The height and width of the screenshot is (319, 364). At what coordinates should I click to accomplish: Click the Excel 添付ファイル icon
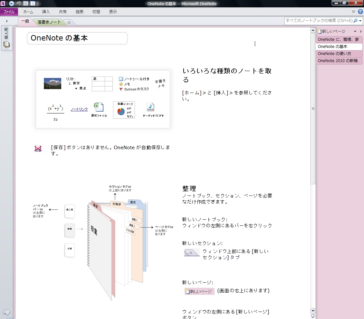[x=99, y=107]
